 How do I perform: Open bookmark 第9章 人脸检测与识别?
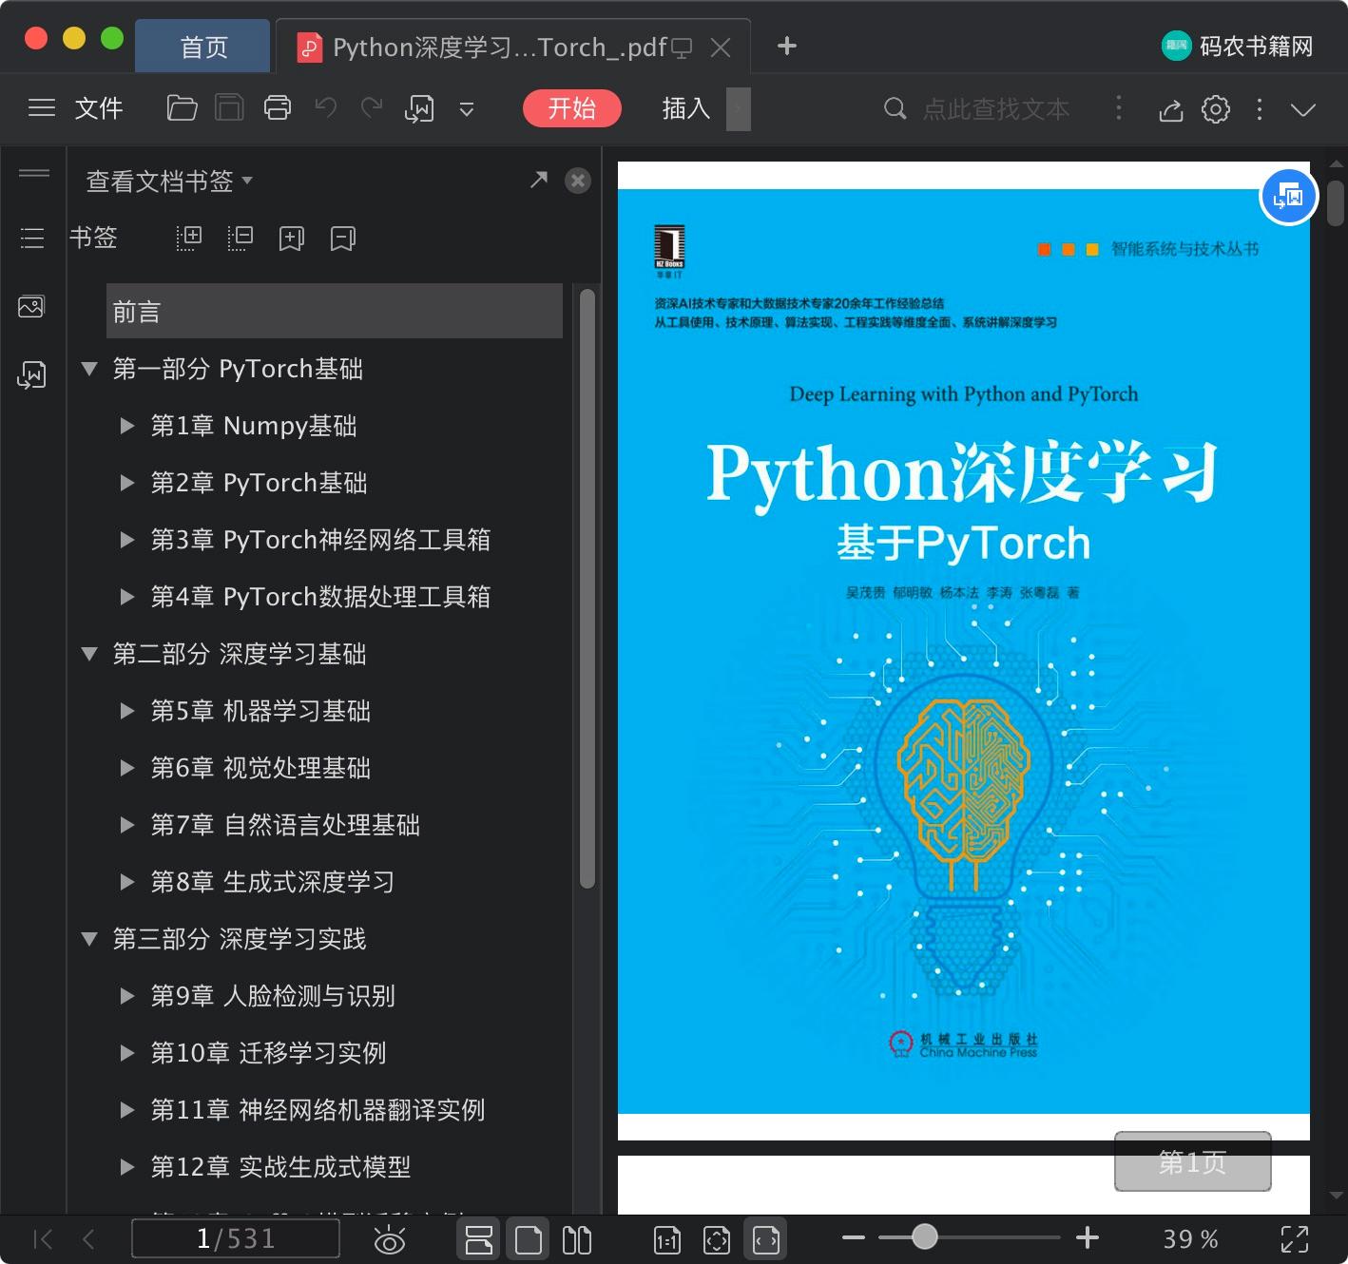click(x=273, y=996)
